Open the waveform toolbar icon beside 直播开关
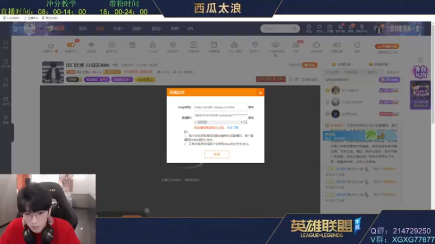Viewport: 435px width, 244px height. pos(91,45)
